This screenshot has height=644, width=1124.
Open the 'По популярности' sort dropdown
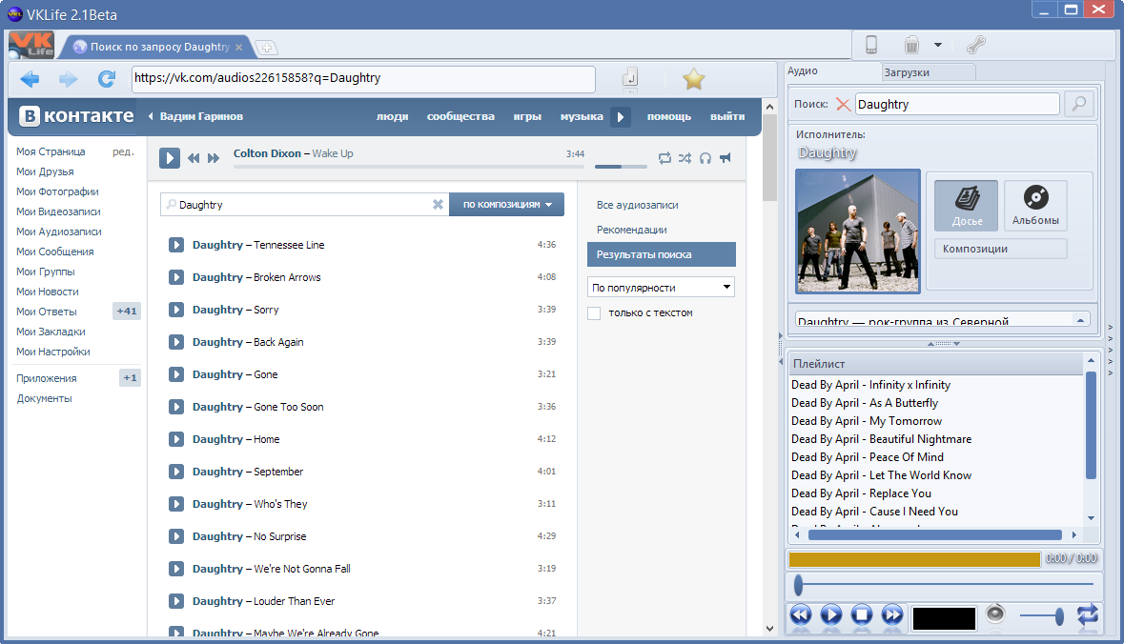tap(661, 288)
